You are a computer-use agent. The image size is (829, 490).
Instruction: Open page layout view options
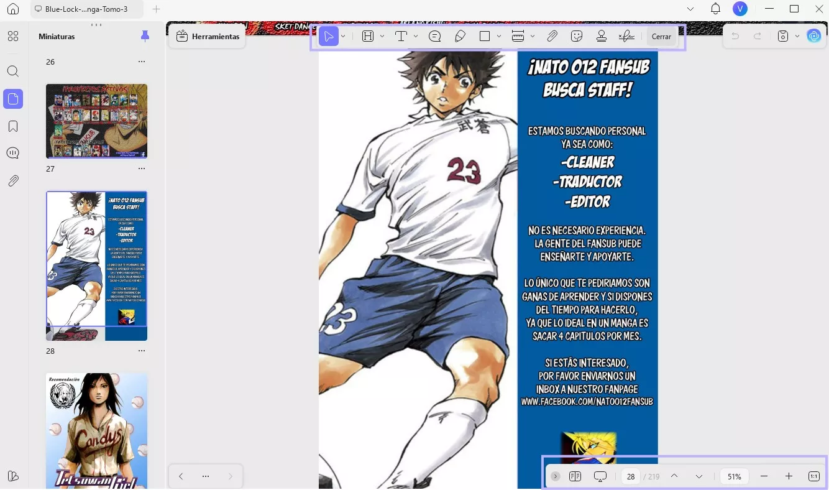pos(575,476)
